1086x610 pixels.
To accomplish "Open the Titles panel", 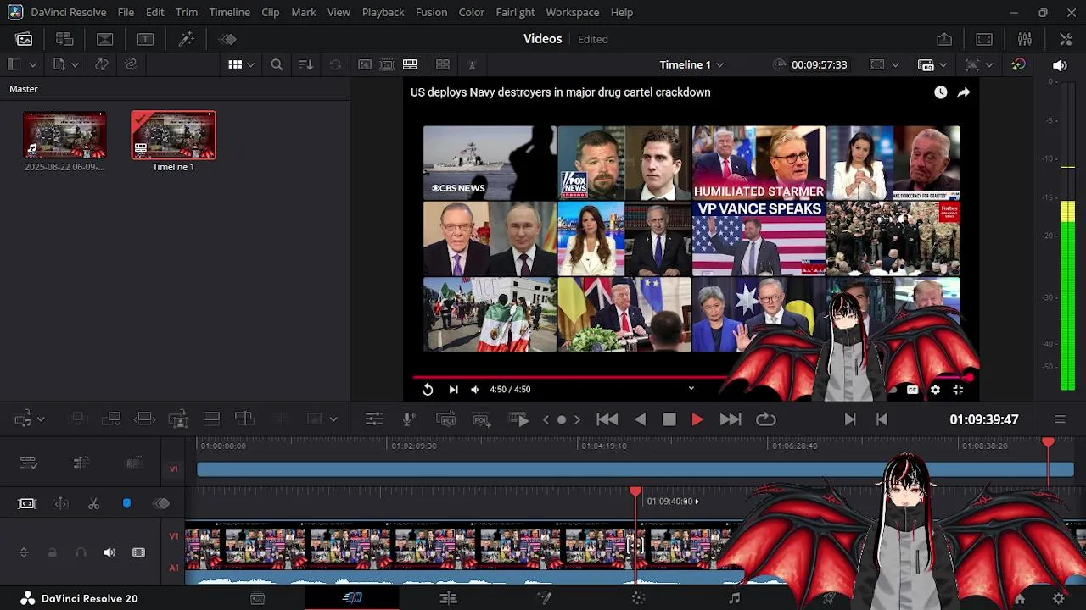I will click(146, 39).
